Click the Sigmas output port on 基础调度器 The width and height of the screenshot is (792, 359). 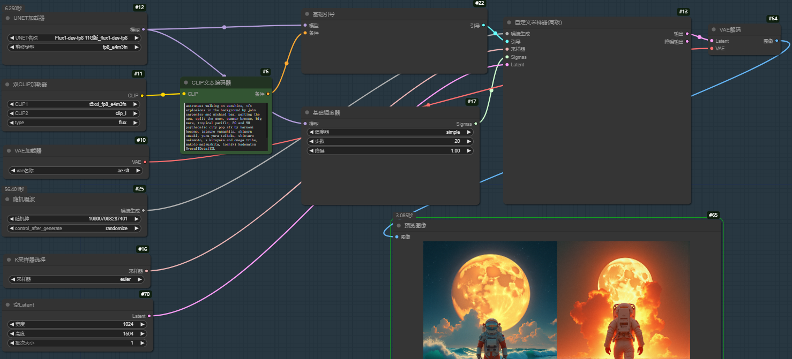475,124
